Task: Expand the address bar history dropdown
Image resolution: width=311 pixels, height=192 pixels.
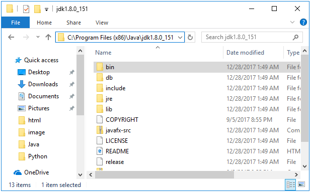Action: pyautogui.click(x=180, y=37)
